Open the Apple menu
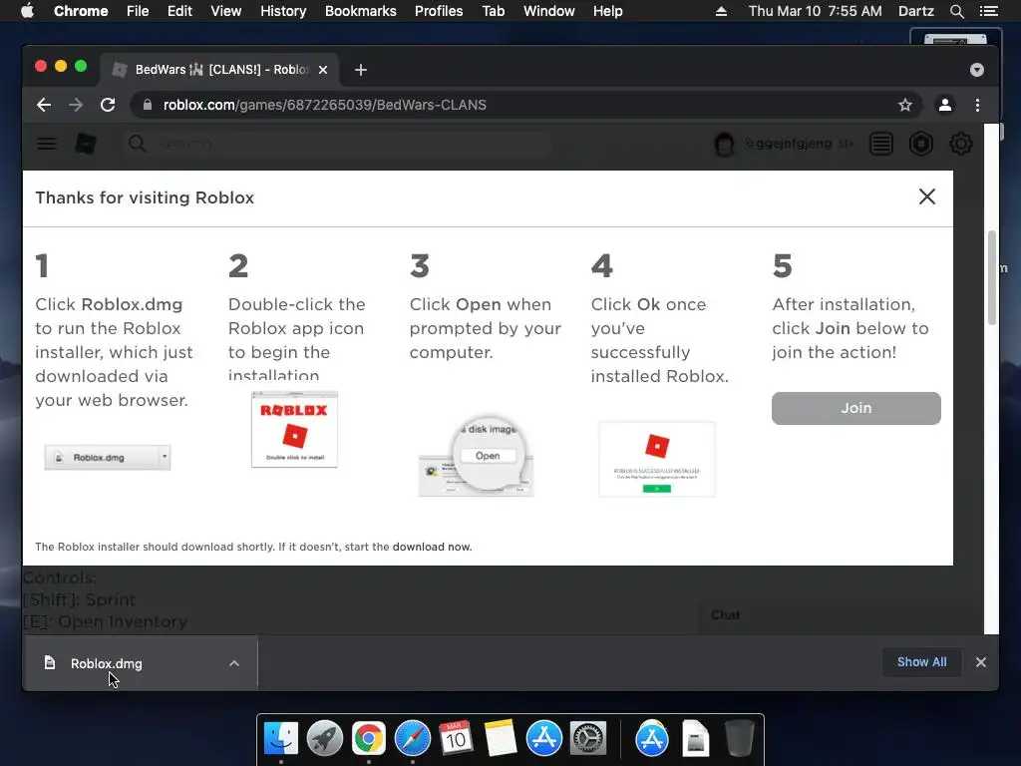The image size is (1021, 766). (27, 11)
